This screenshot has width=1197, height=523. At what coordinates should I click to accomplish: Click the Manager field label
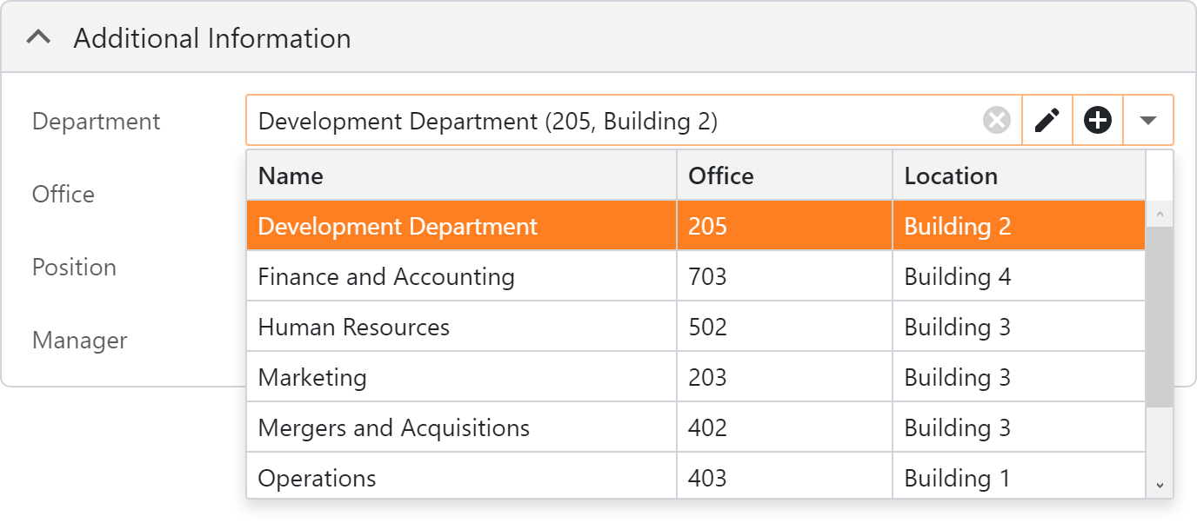tap(79, 340)
